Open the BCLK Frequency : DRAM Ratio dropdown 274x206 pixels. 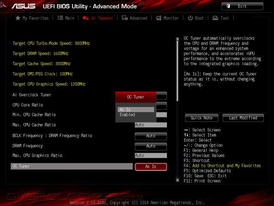pos(151,136)
